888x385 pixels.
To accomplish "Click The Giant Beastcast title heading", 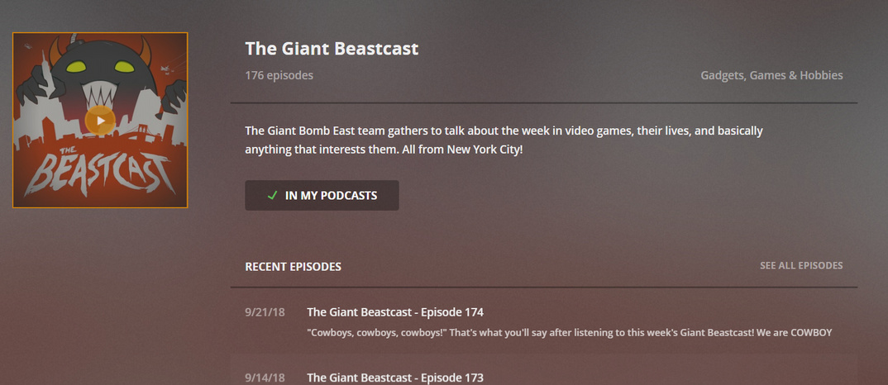I will [332, 49].
